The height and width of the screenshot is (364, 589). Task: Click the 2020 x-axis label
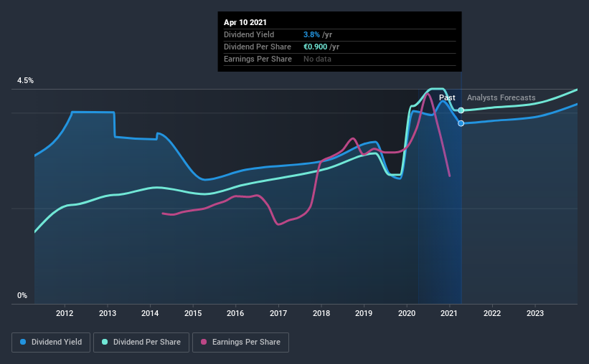407,313
